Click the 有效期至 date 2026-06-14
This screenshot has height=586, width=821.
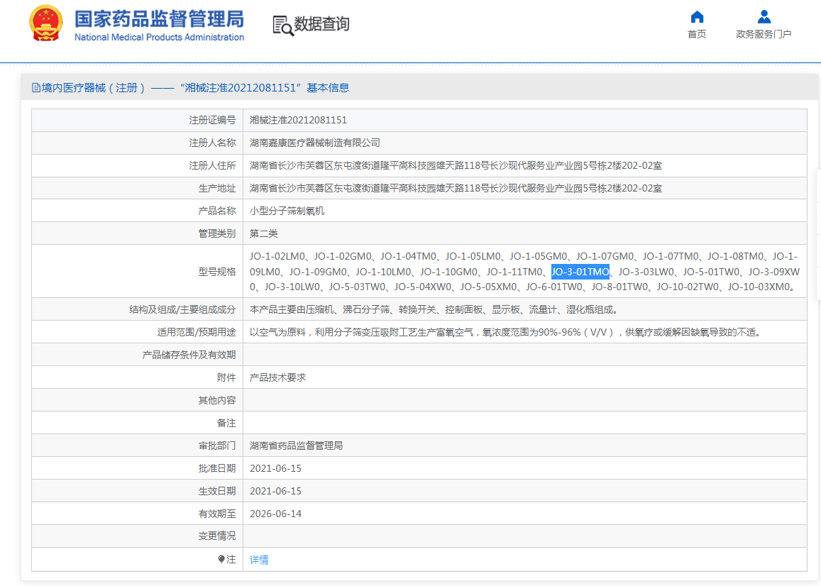pos(276,514)
